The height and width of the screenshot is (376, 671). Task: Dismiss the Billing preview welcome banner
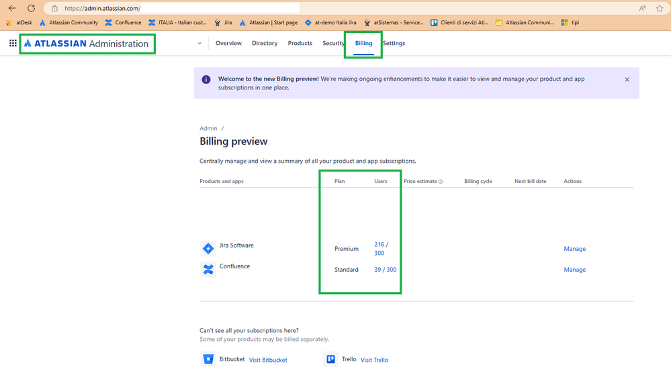click(627, 79)
